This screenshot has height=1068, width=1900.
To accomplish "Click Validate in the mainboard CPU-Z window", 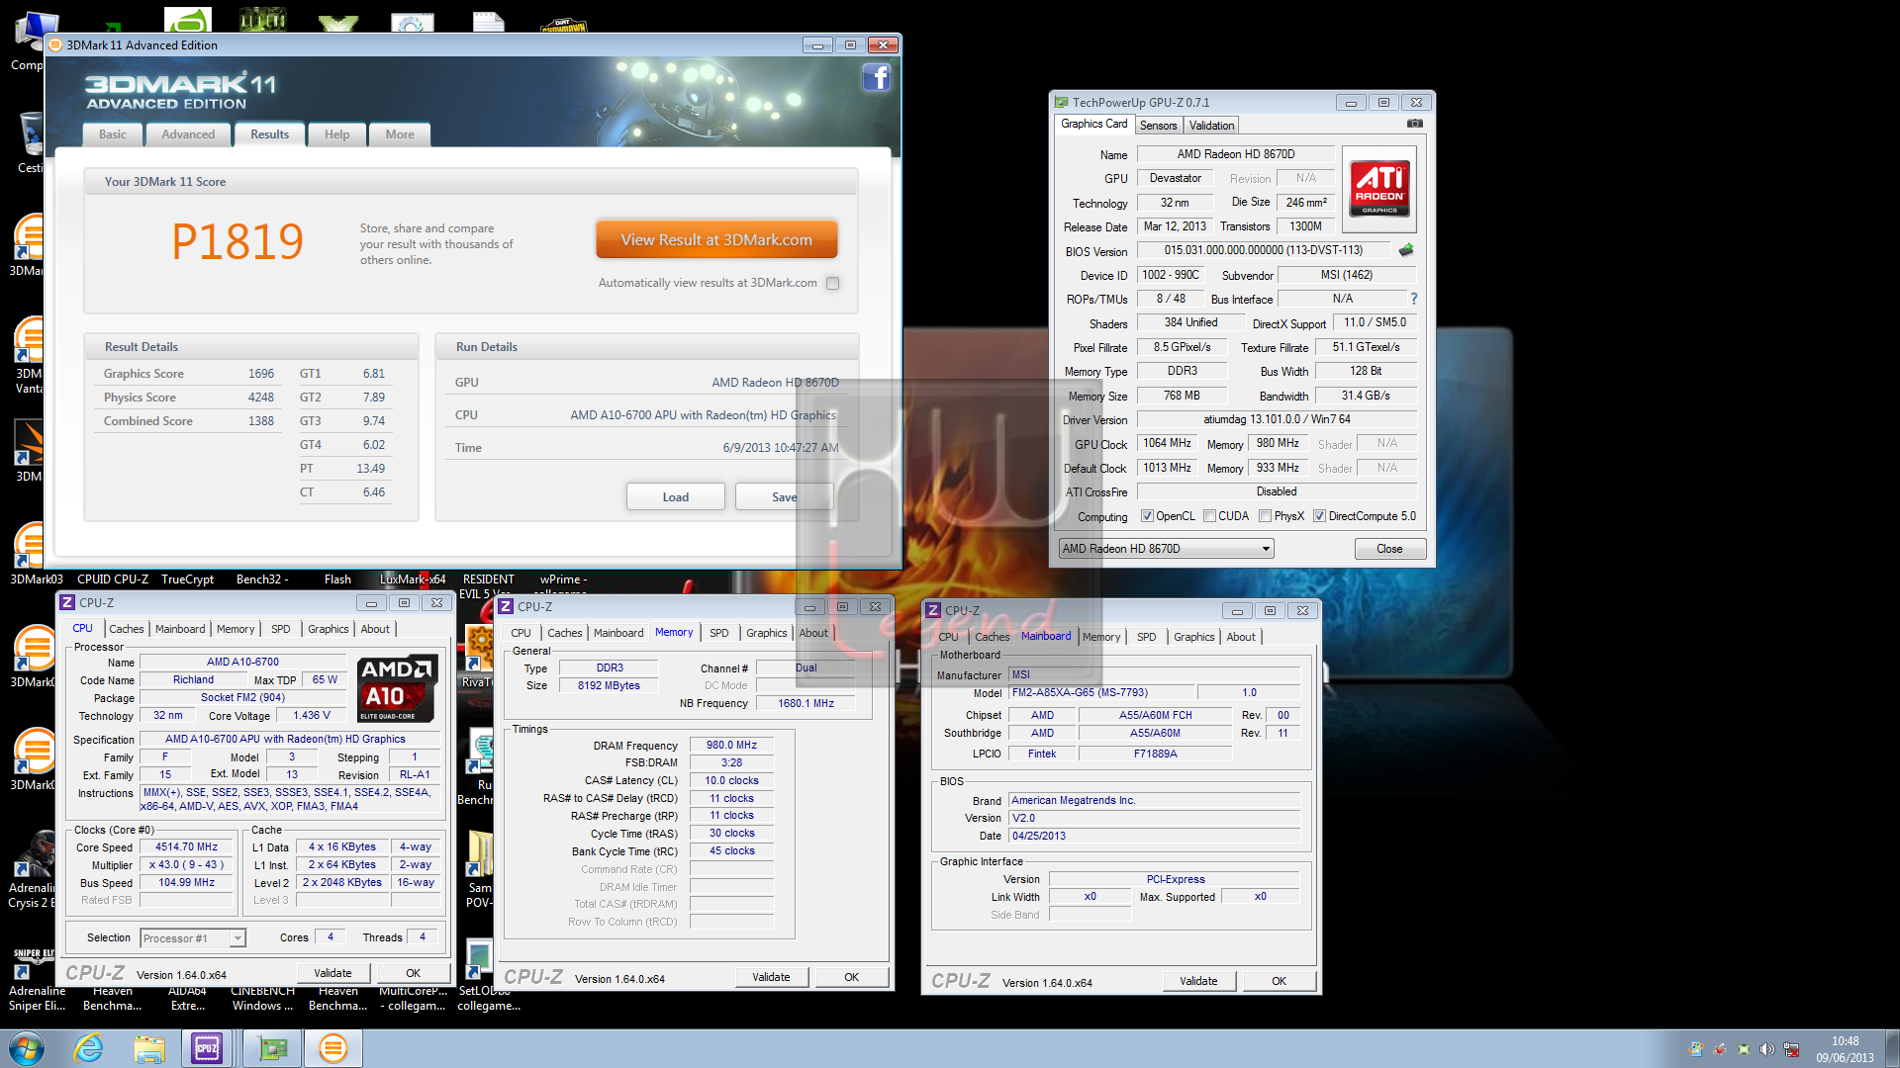I will click(x=1198, y=981).
